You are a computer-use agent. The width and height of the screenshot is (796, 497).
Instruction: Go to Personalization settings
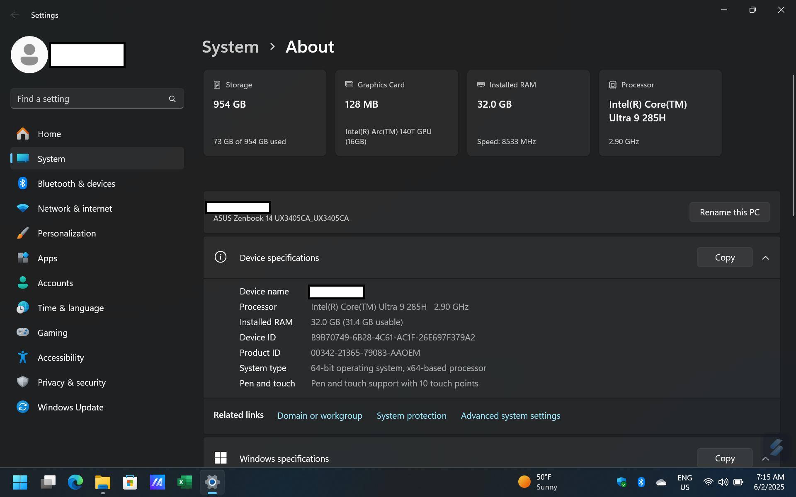click(x=66, y=233)
